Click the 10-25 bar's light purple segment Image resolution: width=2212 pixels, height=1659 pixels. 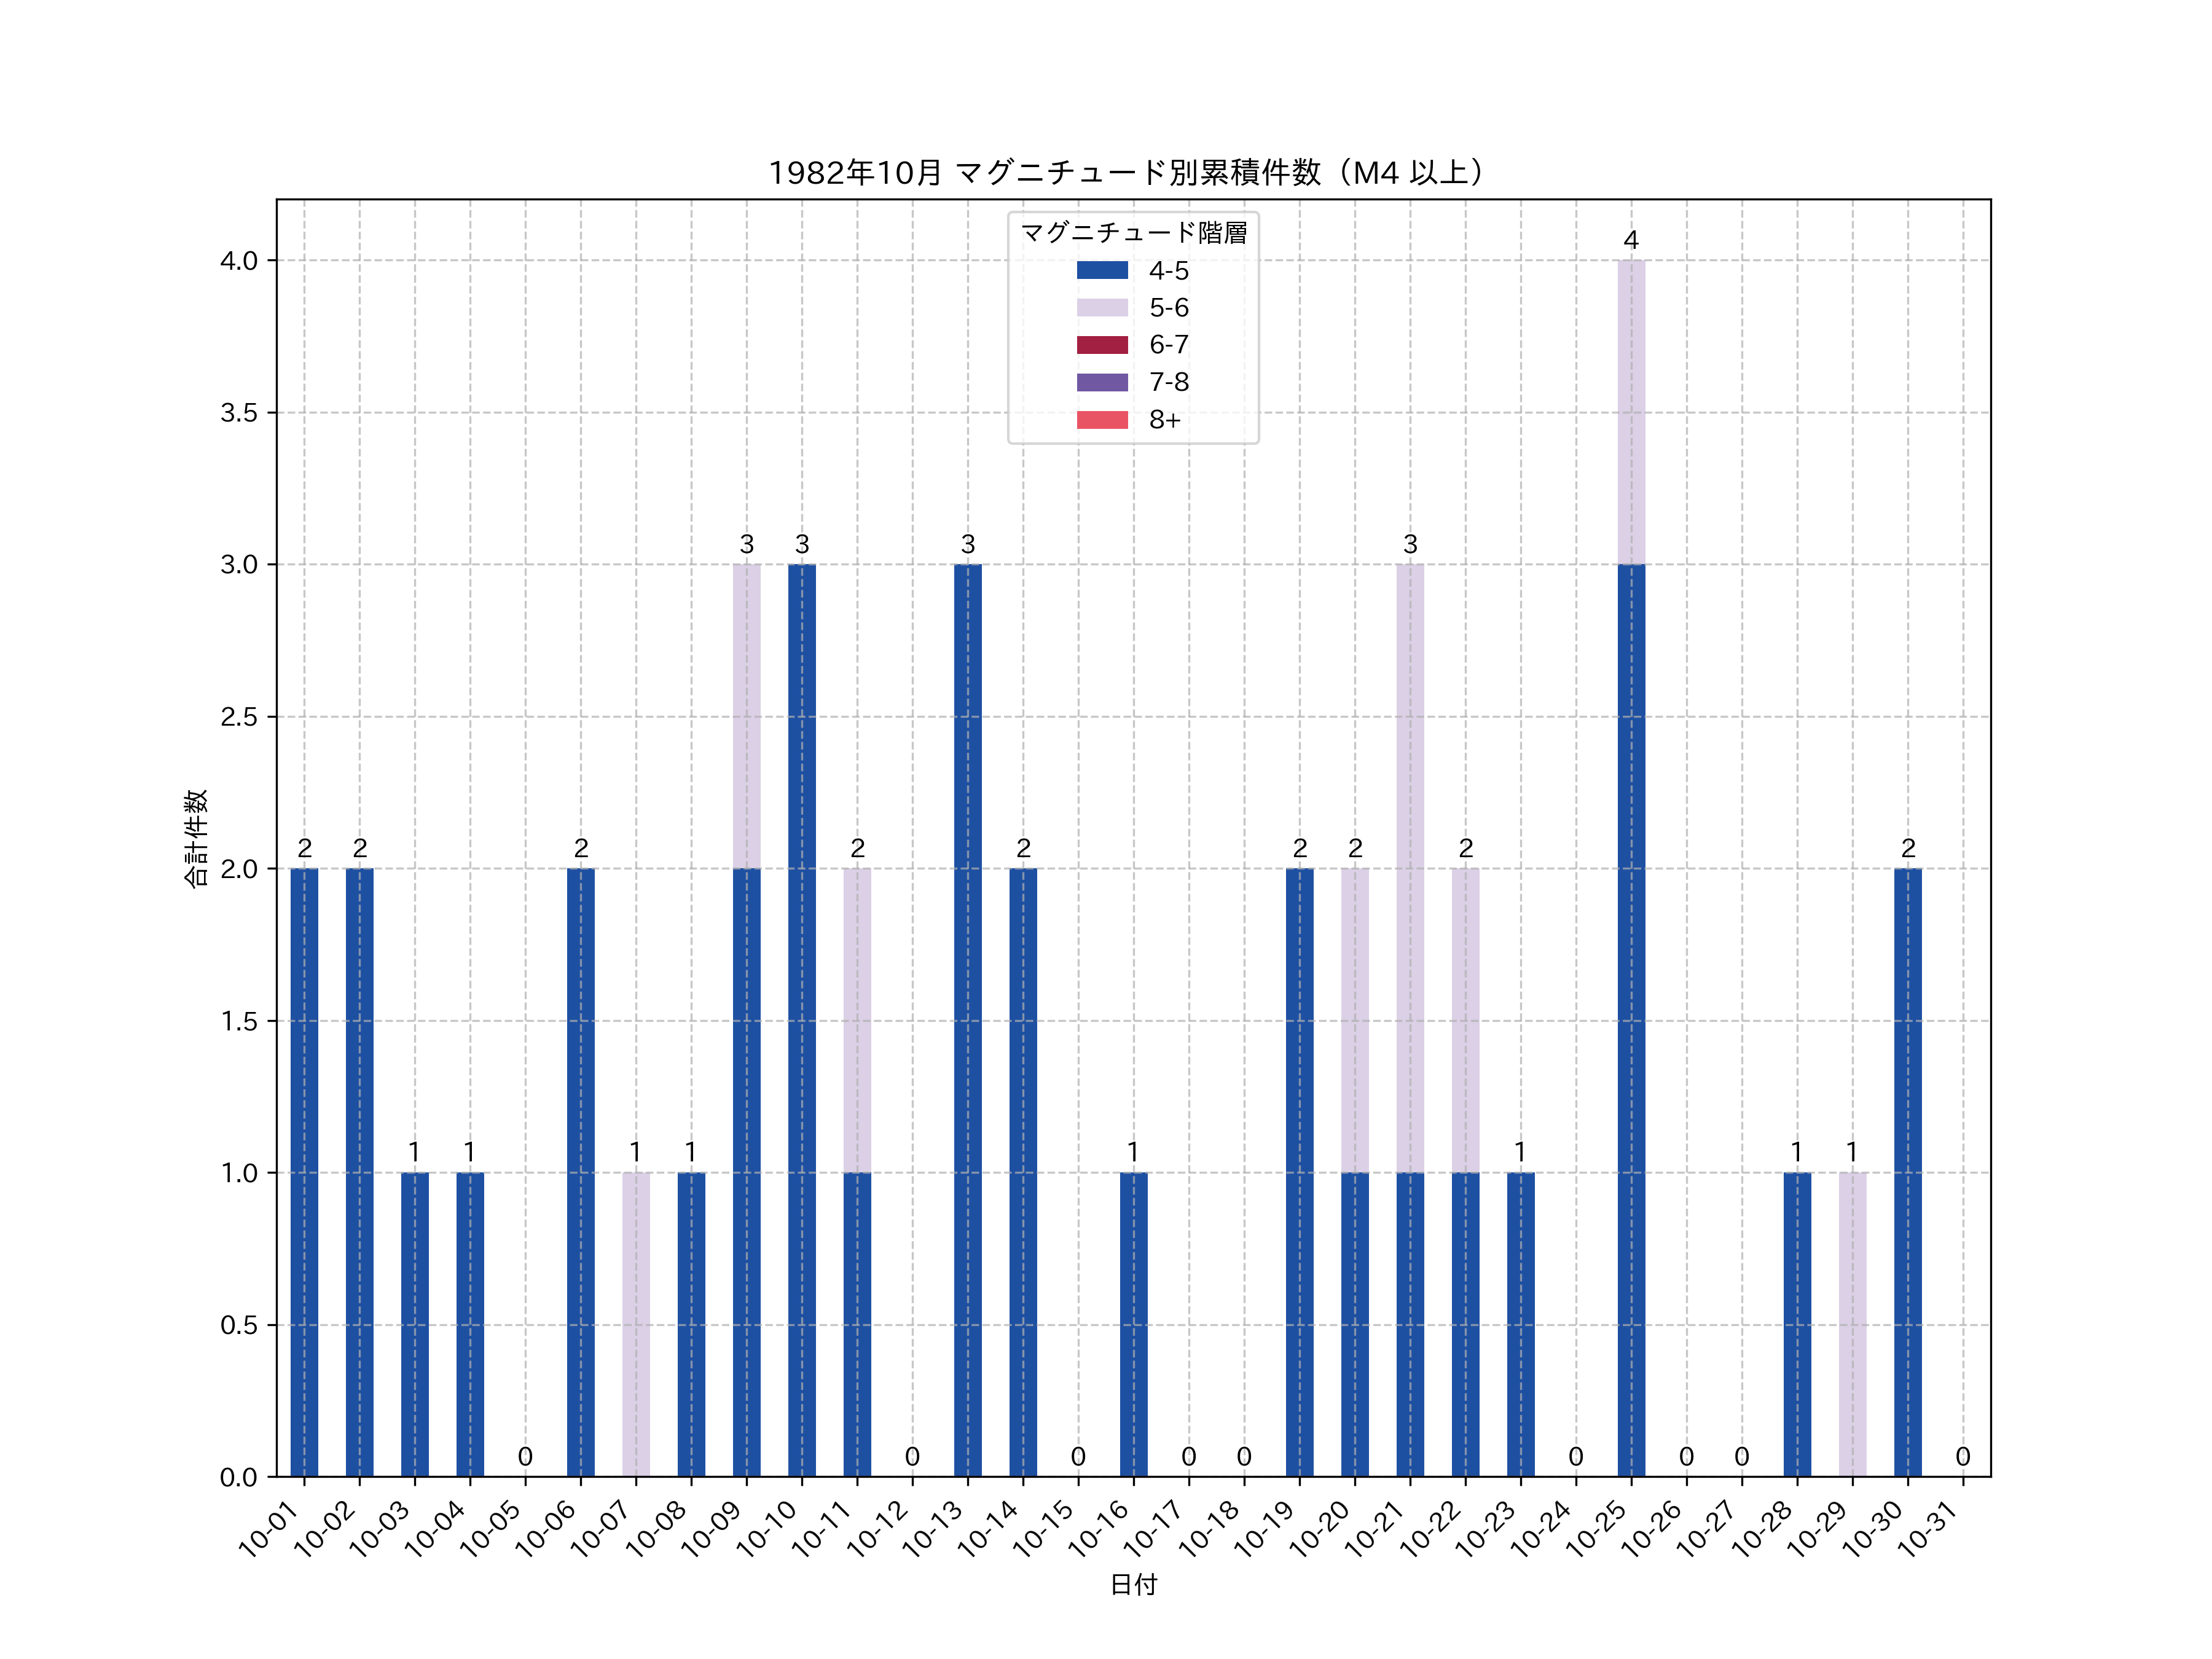[1631, 412]
